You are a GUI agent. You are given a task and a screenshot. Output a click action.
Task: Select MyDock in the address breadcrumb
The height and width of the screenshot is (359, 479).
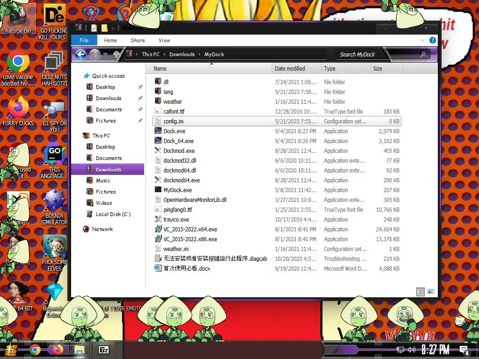click(x=214, y=54)
